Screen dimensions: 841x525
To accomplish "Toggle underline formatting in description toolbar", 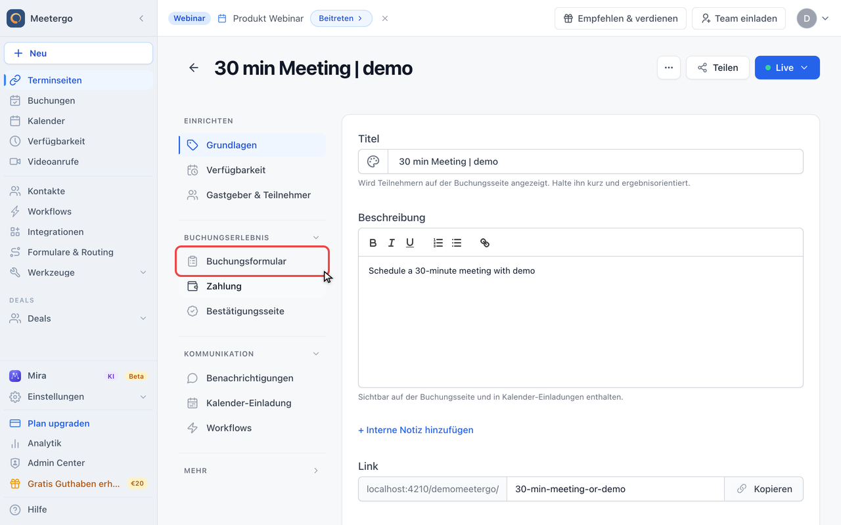I will click(x=410, y=243).
